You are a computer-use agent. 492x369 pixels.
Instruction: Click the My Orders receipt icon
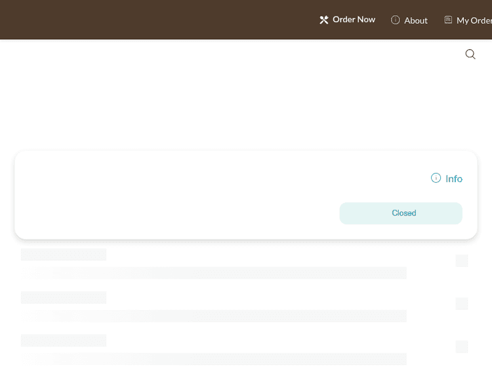pyautogui.click(x=448, y=20)
